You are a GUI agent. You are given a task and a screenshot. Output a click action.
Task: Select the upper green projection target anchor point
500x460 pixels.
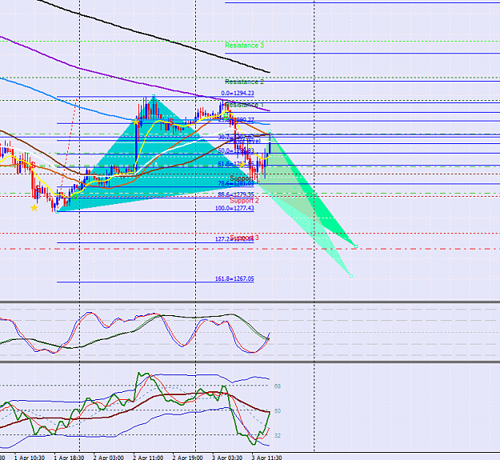(x=356, y=246)
